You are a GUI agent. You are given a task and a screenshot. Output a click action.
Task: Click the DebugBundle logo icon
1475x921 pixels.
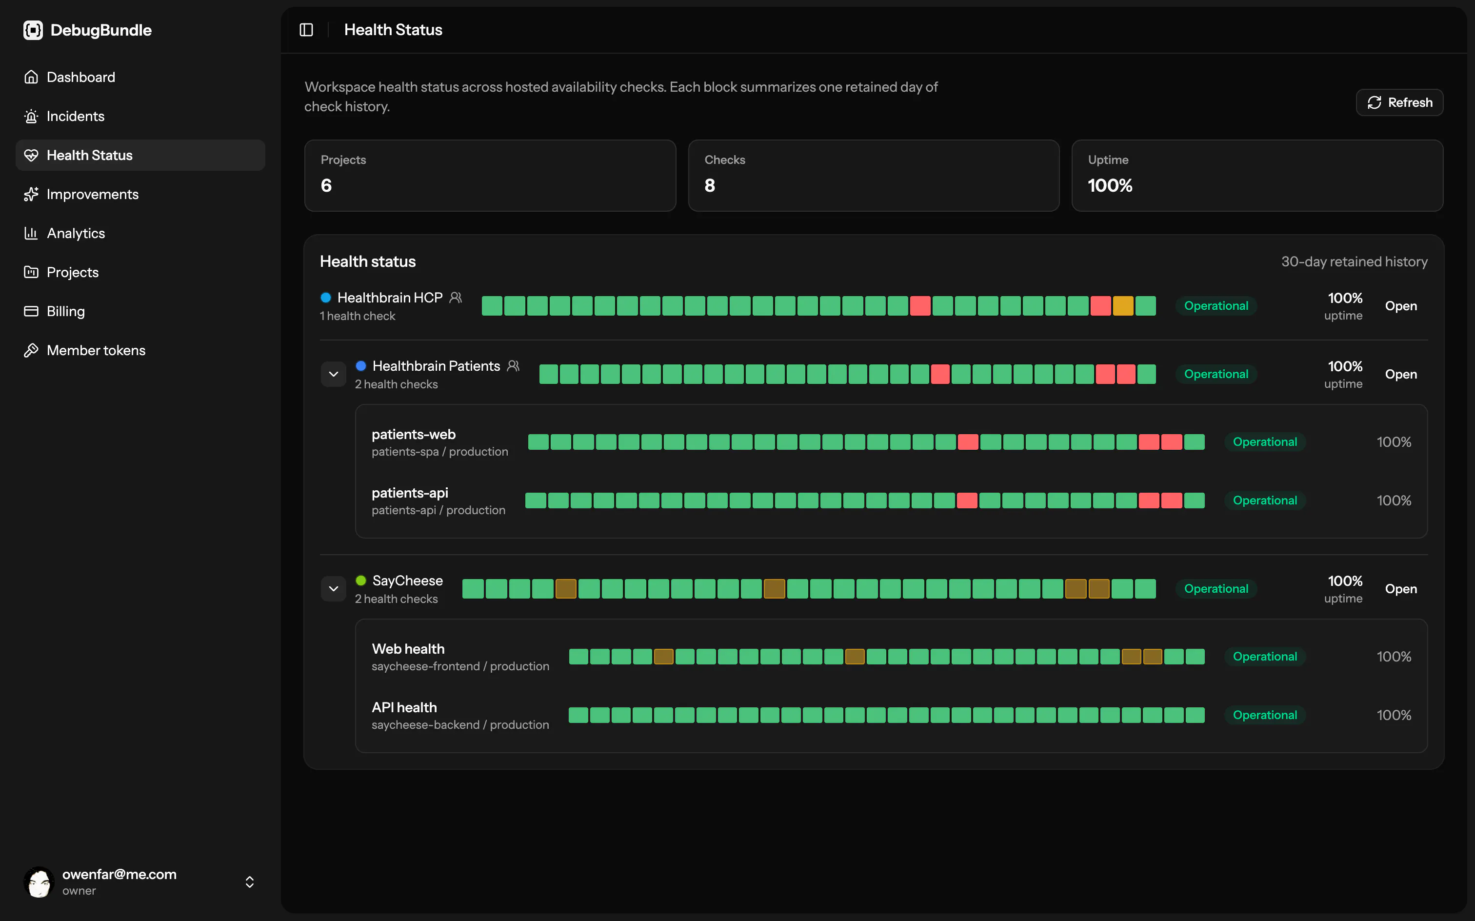[33, 30]
